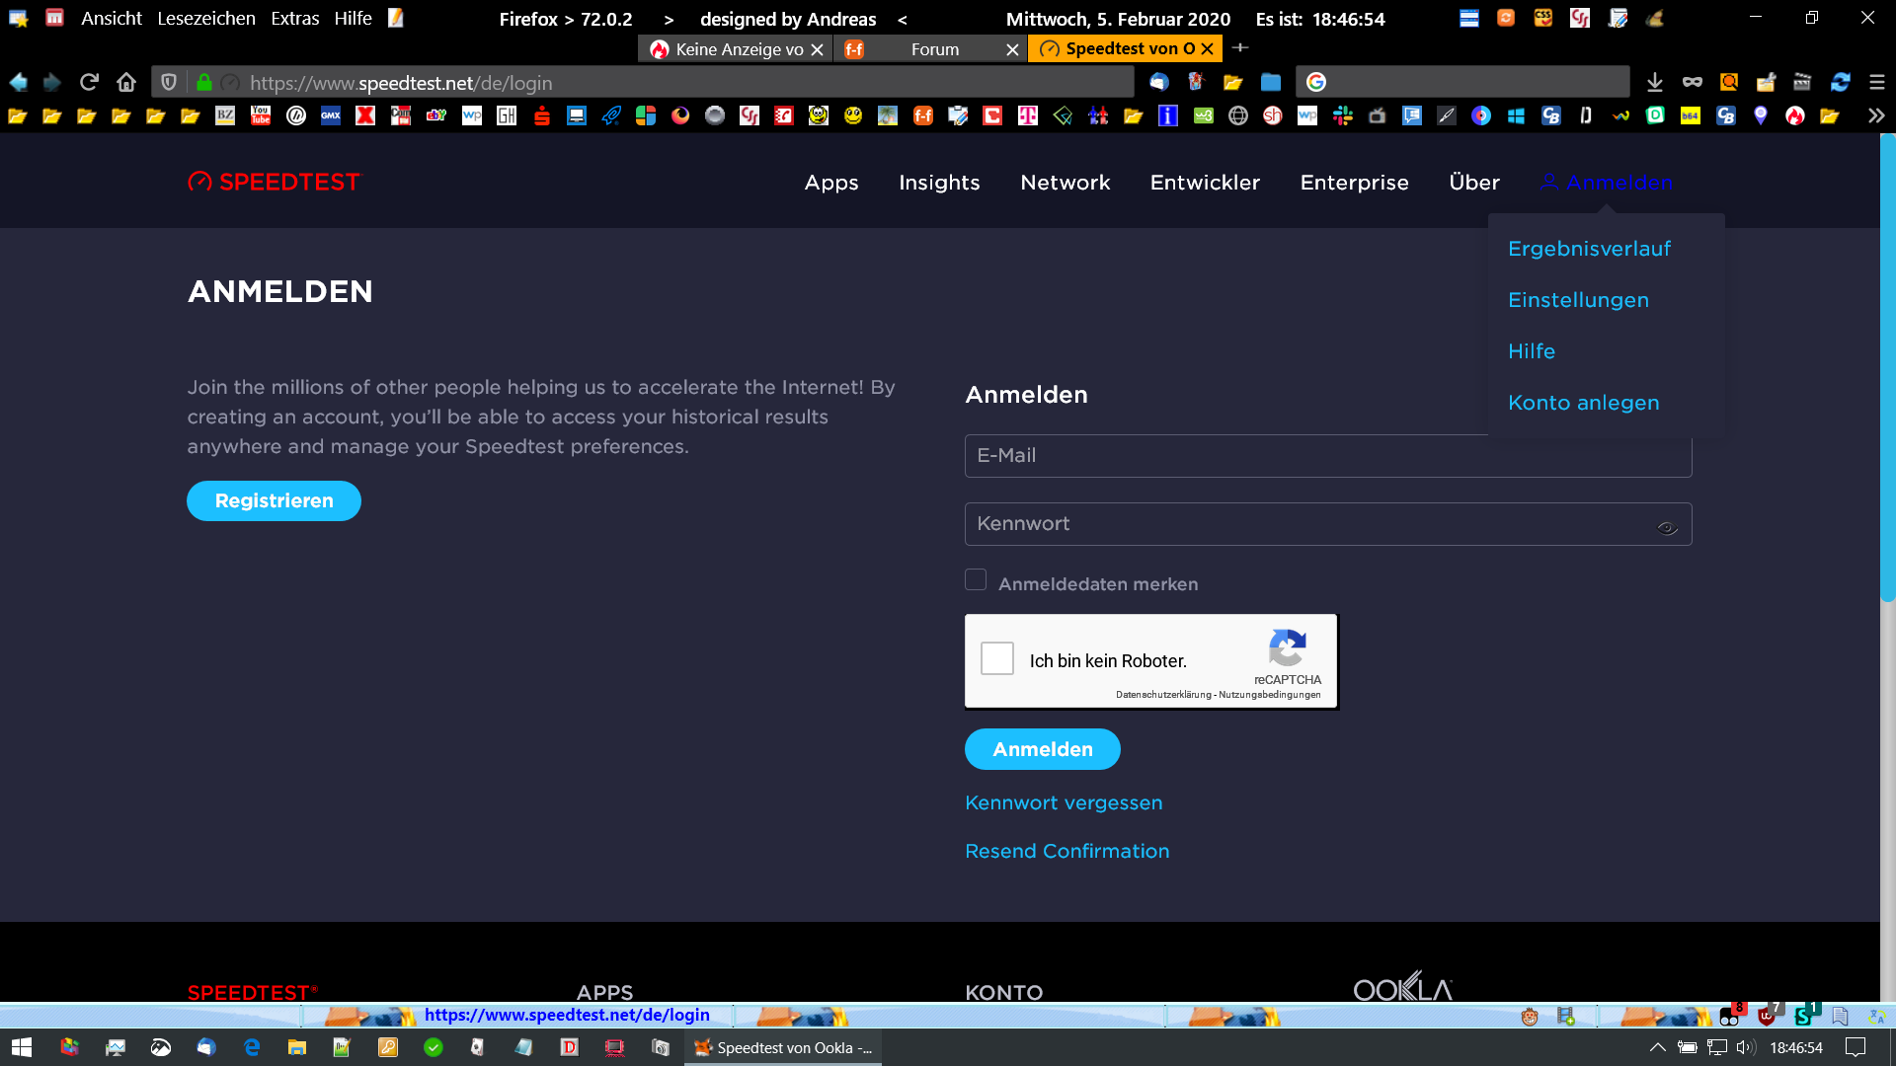This screenshot has width=1896, height=1066.
Task: Click the Speedtest logo in header
Action: [275, 182]
